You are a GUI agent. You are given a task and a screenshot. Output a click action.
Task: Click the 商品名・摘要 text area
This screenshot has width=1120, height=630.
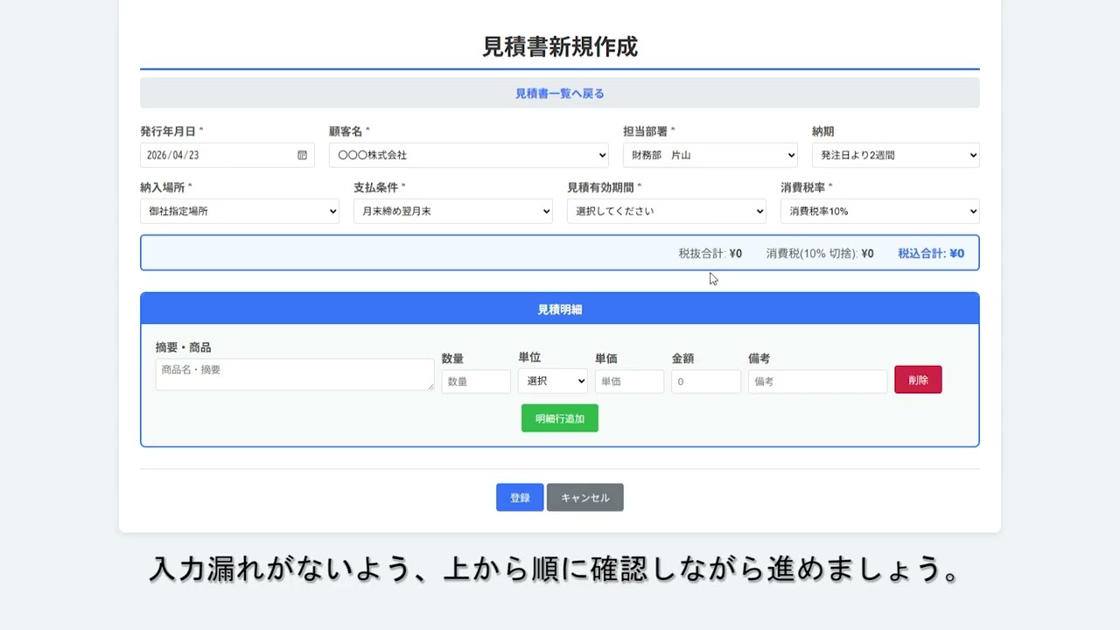(295, 374)
